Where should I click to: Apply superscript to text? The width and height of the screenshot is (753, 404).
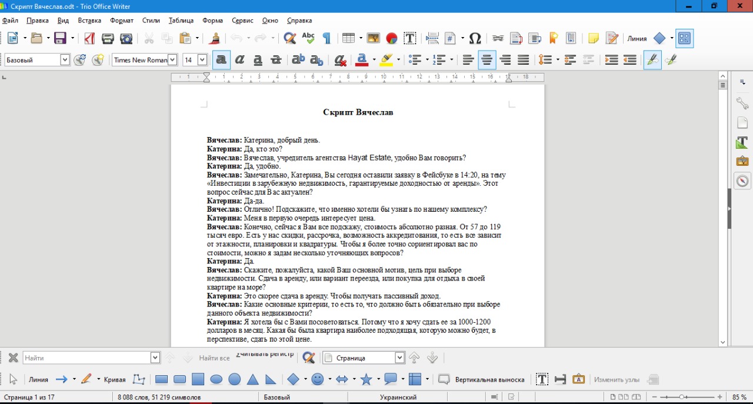[298, 60]
